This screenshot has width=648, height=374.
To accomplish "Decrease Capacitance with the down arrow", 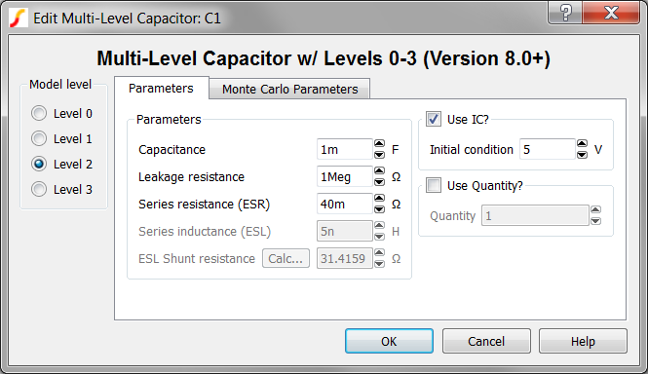I will pyautogui.click(x=379, y=155).
